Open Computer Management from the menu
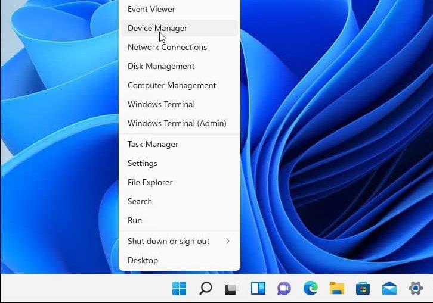 [x=180, y=85]
